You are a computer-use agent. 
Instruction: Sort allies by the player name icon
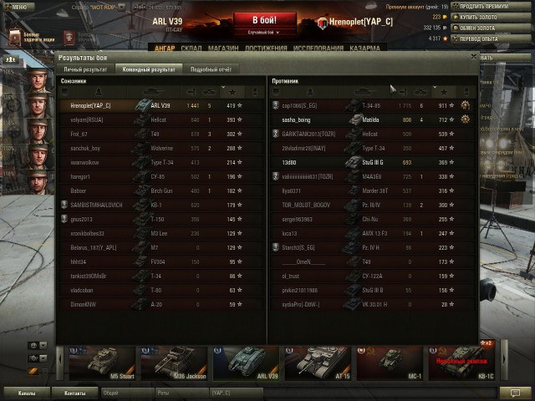tap(99, 91)
